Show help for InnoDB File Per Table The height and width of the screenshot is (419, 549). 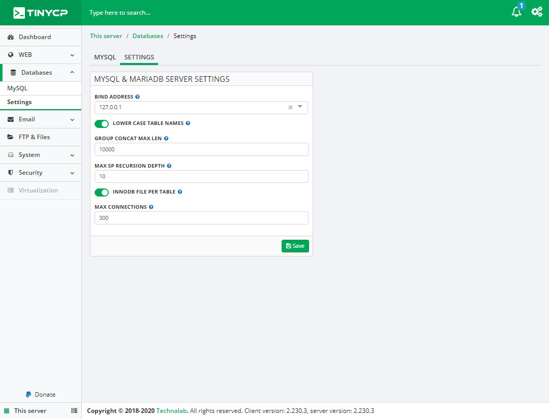click(x=180, y=191)
